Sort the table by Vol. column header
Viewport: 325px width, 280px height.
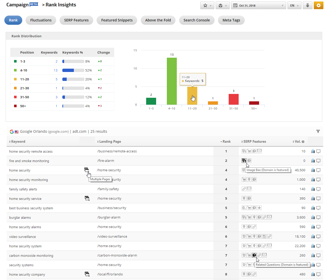[297, 141]
